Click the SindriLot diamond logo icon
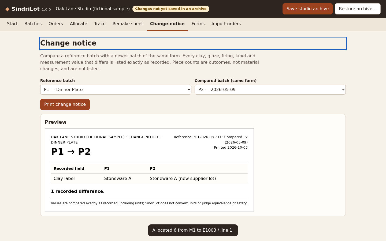The height and width of the screenshot is (241, 386). point(8,9)
